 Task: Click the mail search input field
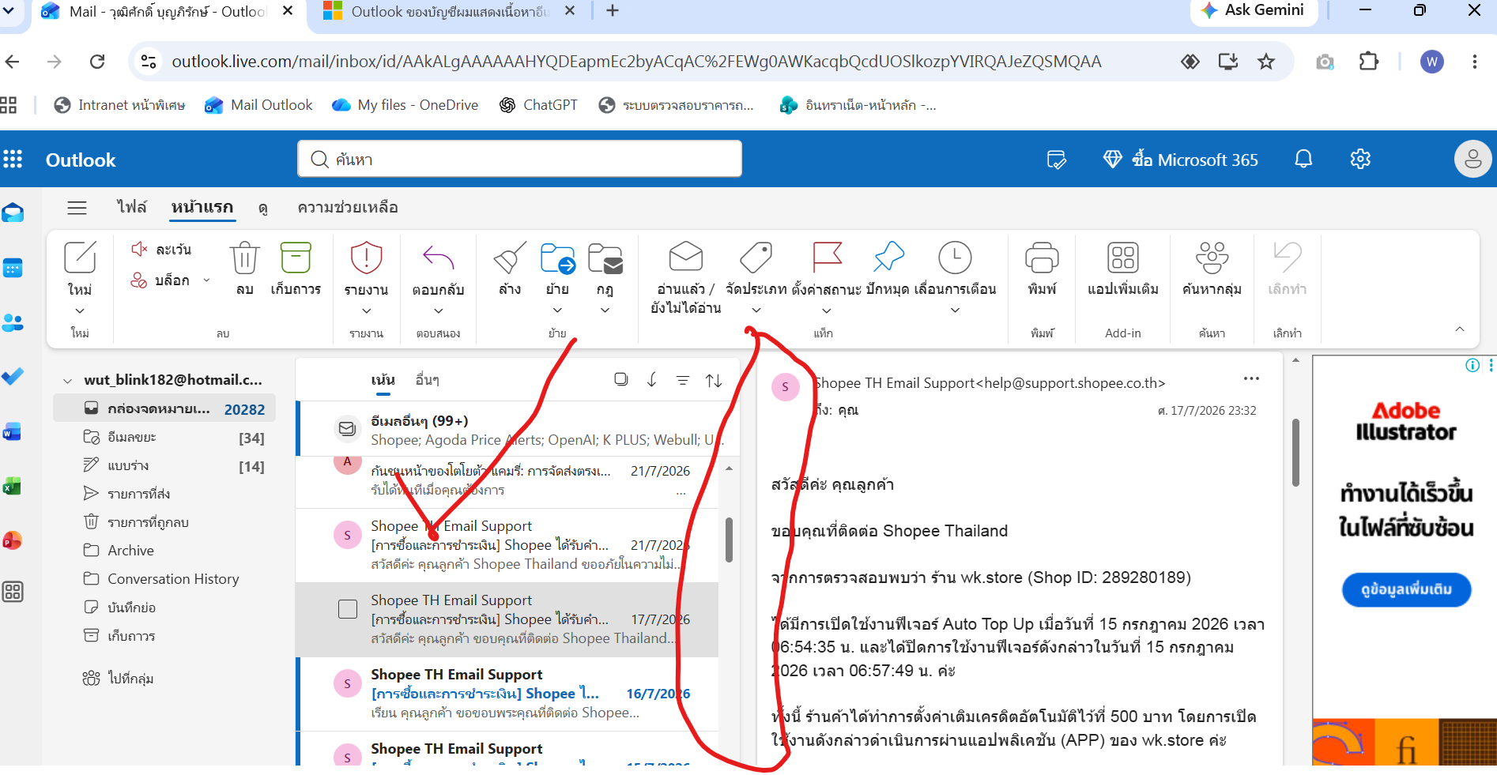click(519, 159)
